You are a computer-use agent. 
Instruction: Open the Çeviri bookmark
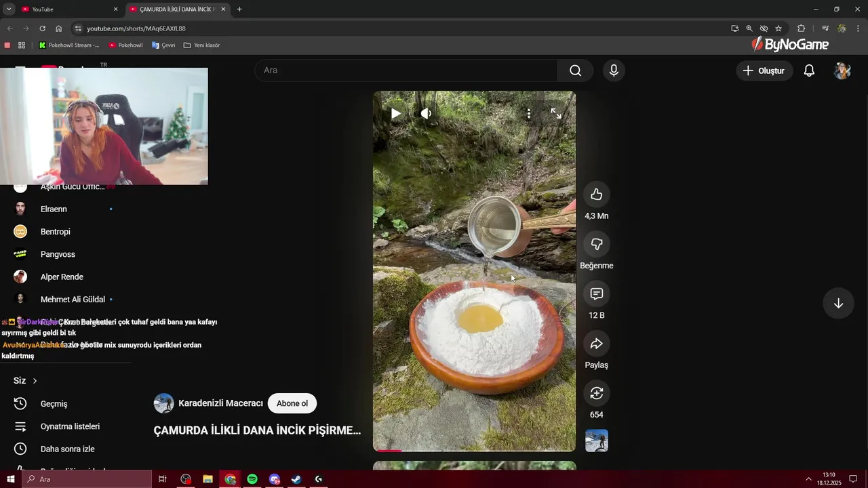coord(163,45)
